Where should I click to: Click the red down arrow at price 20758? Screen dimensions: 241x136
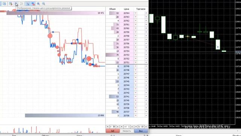click(136, 36)
